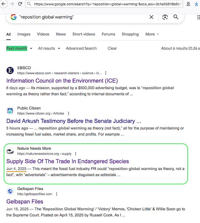Image resolution: width=200 pixels, height=223 pixels.
Task: Expand the All results dropdown
Action: point(49,48)
